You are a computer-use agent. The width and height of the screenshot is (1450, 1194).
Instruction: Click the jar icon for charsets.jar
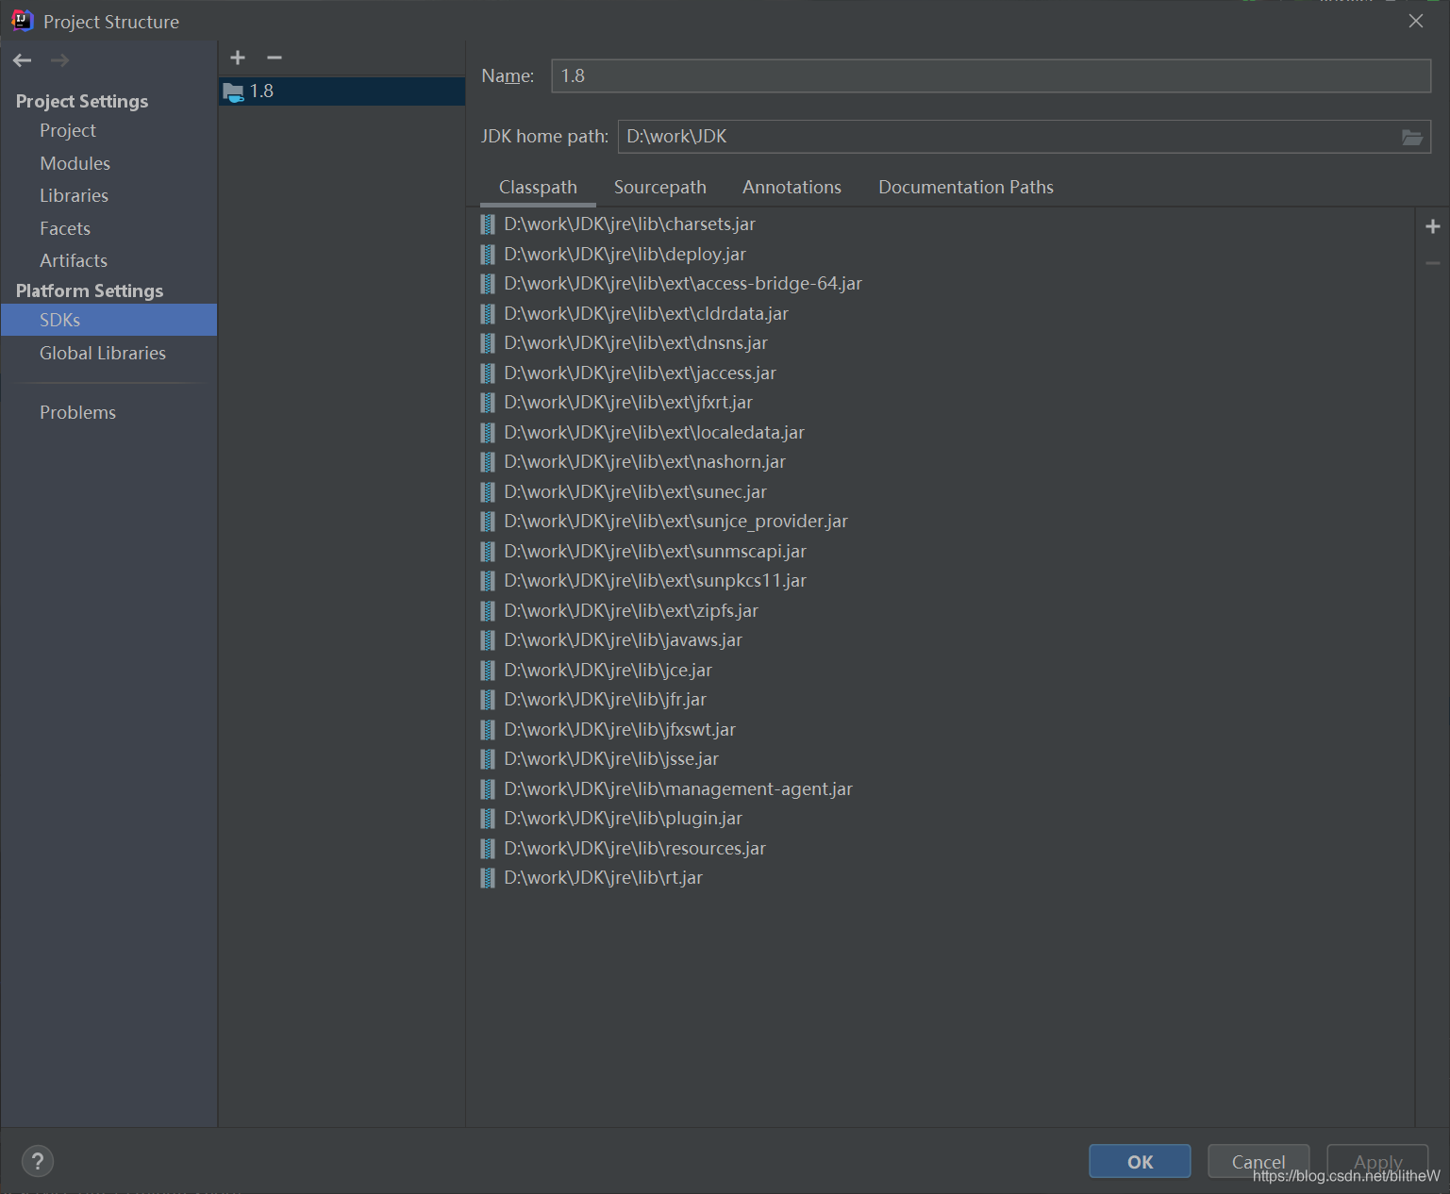pyautogui.click(x=488, y=224)
